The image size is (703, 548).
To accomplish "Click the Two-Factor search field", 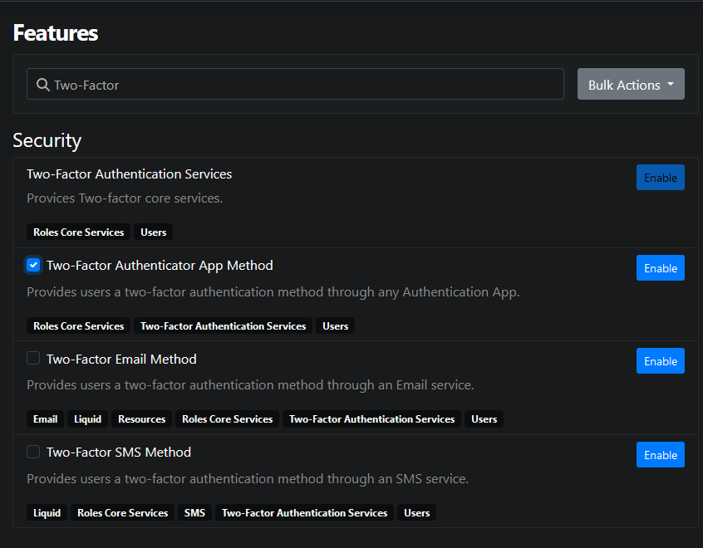I will (295, 84).
